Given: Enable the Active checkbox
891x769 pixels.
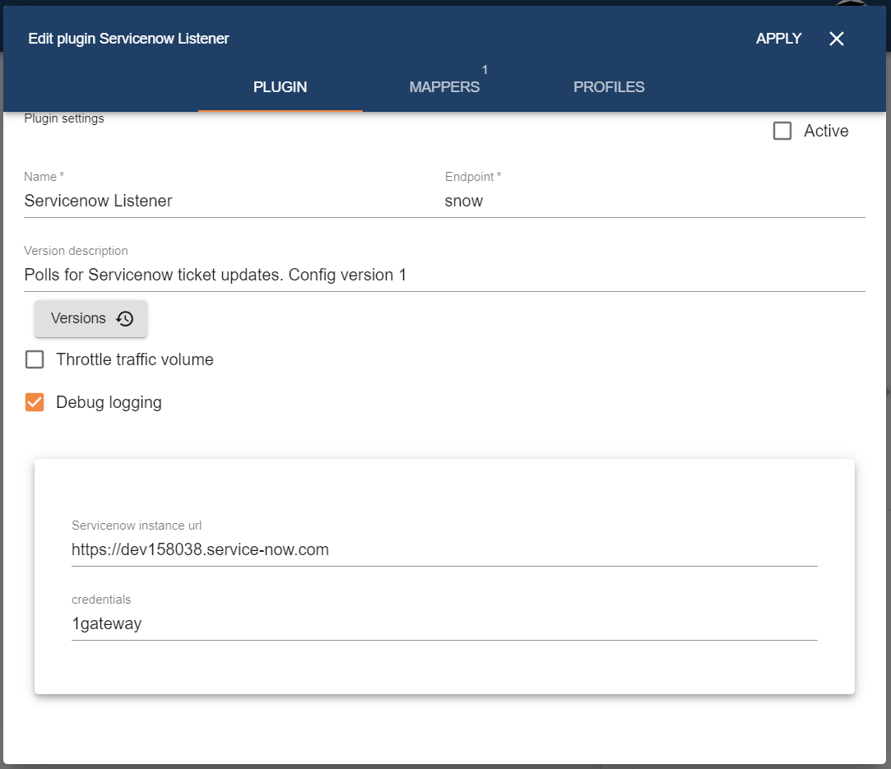Looking at the screenshot, I should pos(782,131).
